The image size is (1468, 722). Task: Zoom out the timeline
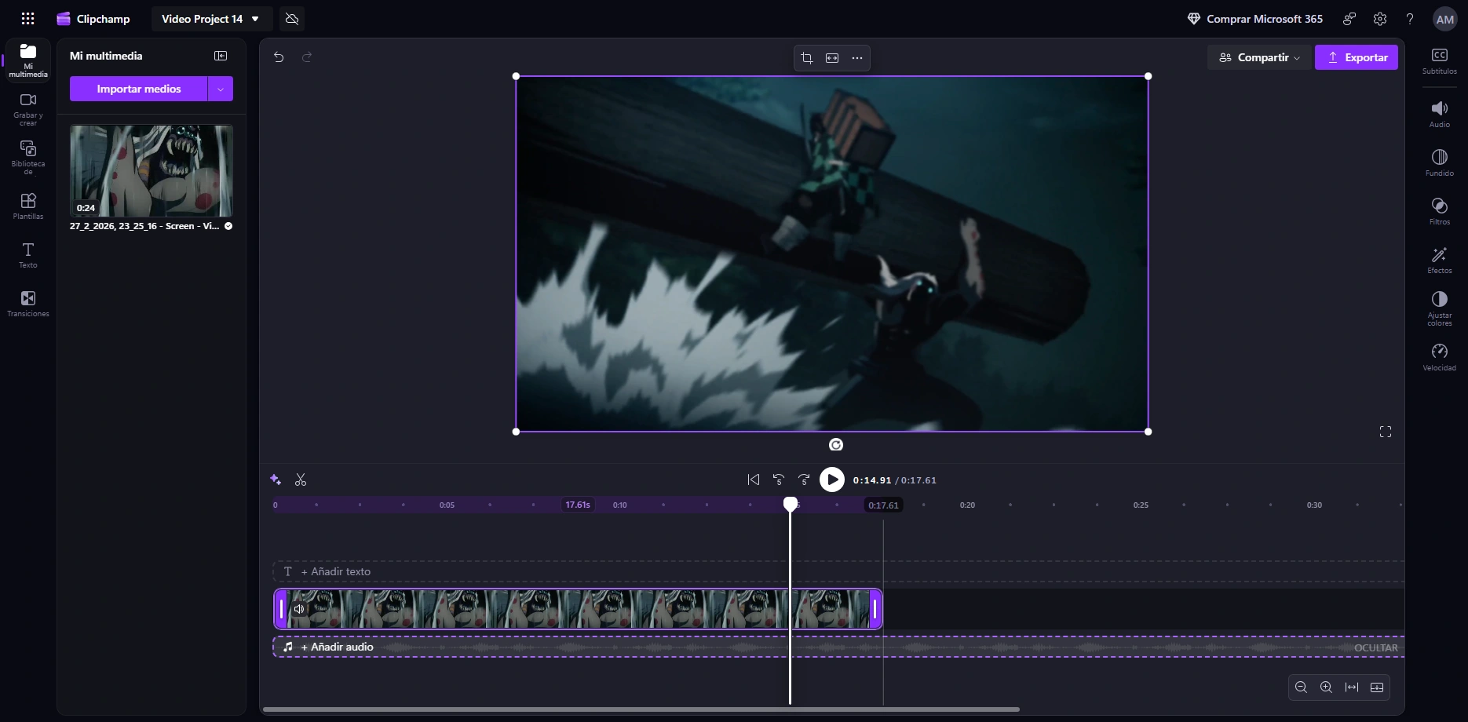1301,687
